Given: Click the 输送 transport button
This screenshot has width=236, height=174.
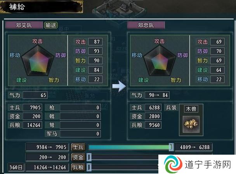Looking at the screenshot, I should (x=51, y=25).
